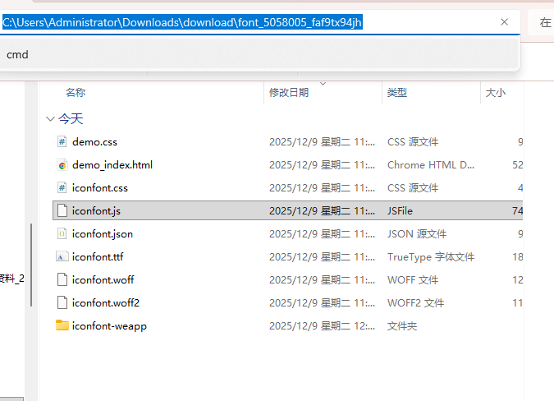The width and height of the screenshot is (554, 401).
Task: Select the file name demo_index.html
Action: 112,165
